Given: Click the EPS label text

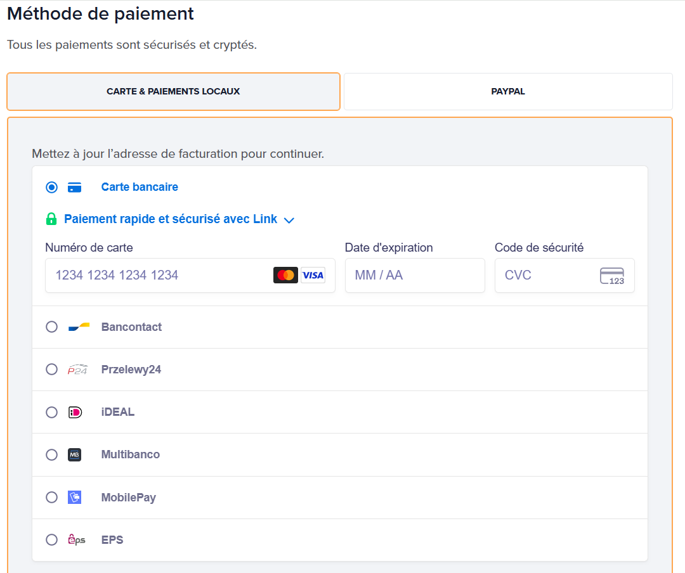Looking at the screenshot, I should tap(112, 540).
